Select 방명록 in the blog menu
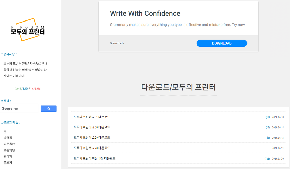 click(8, 138)
